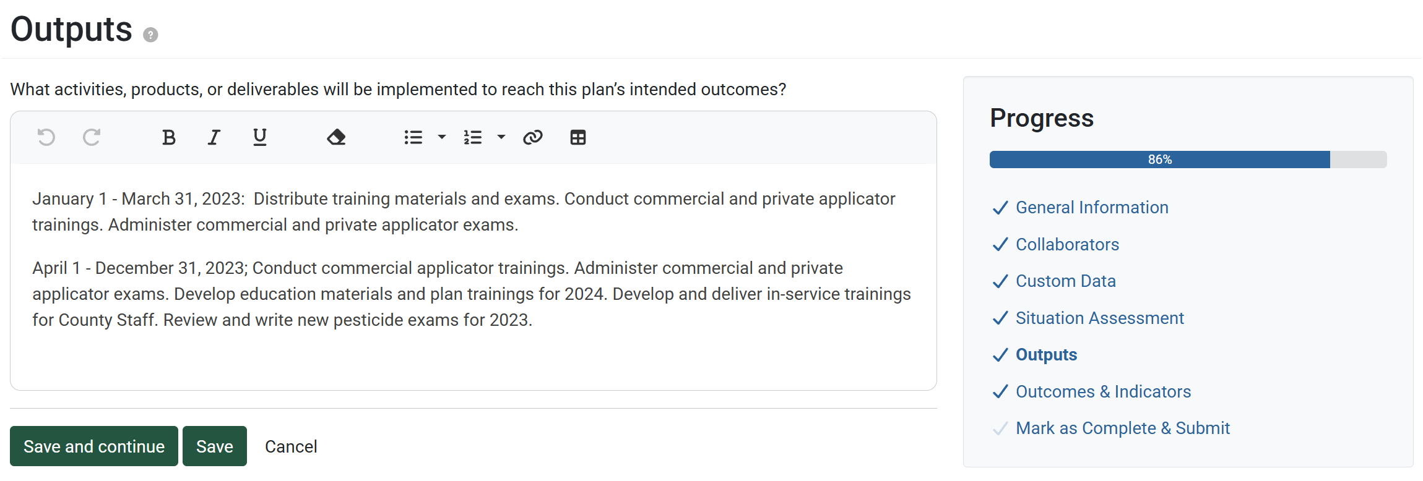This screenshot has height=481, width=1423.
Task: Go to General Information step
Action: click(1092, 208)
